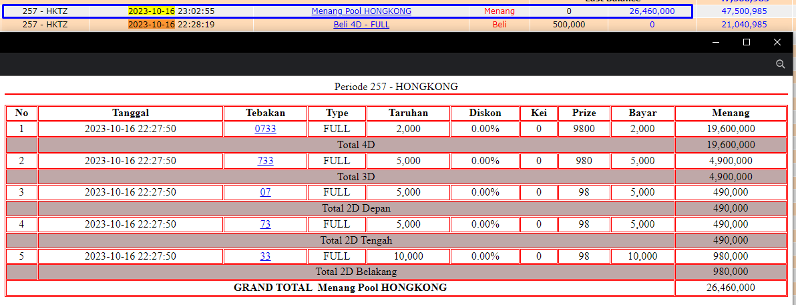796x305 pixels.
Task: Click the Diskon column header
Action: point(485,113)
